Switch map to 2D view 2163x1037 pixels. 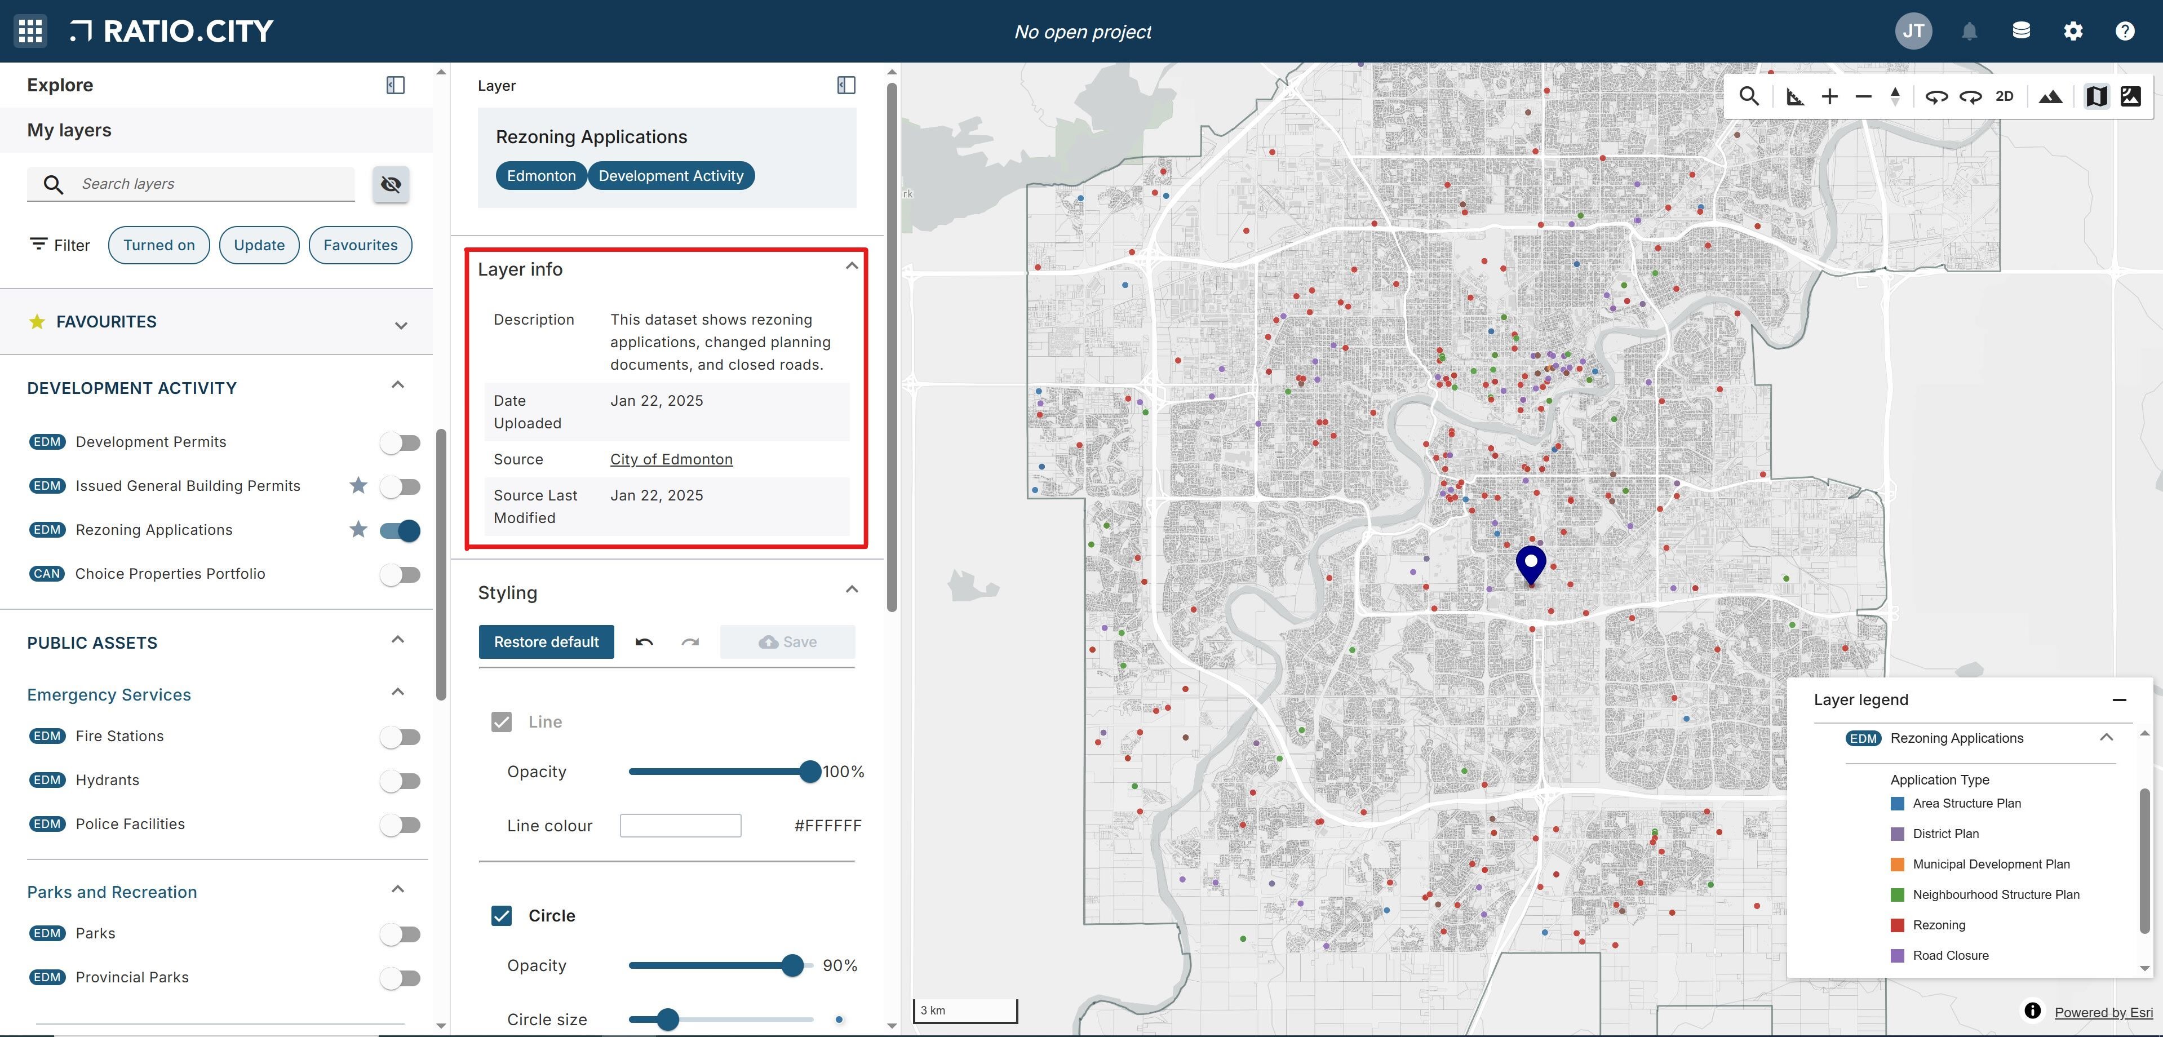click(x=2004, y=96)
